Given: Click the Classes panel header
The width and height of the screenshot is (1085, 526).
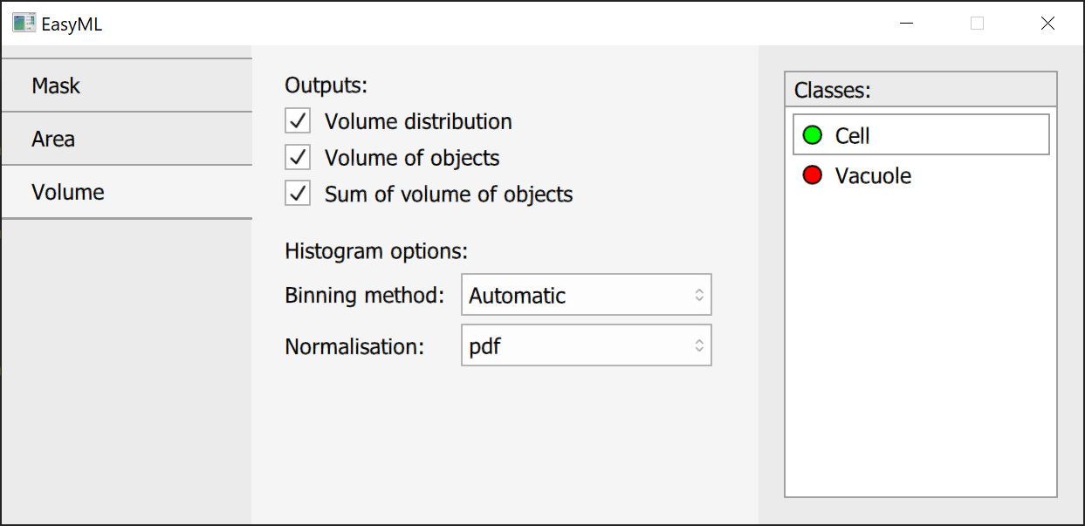Looking at the screenshot, I should point(920,90).
